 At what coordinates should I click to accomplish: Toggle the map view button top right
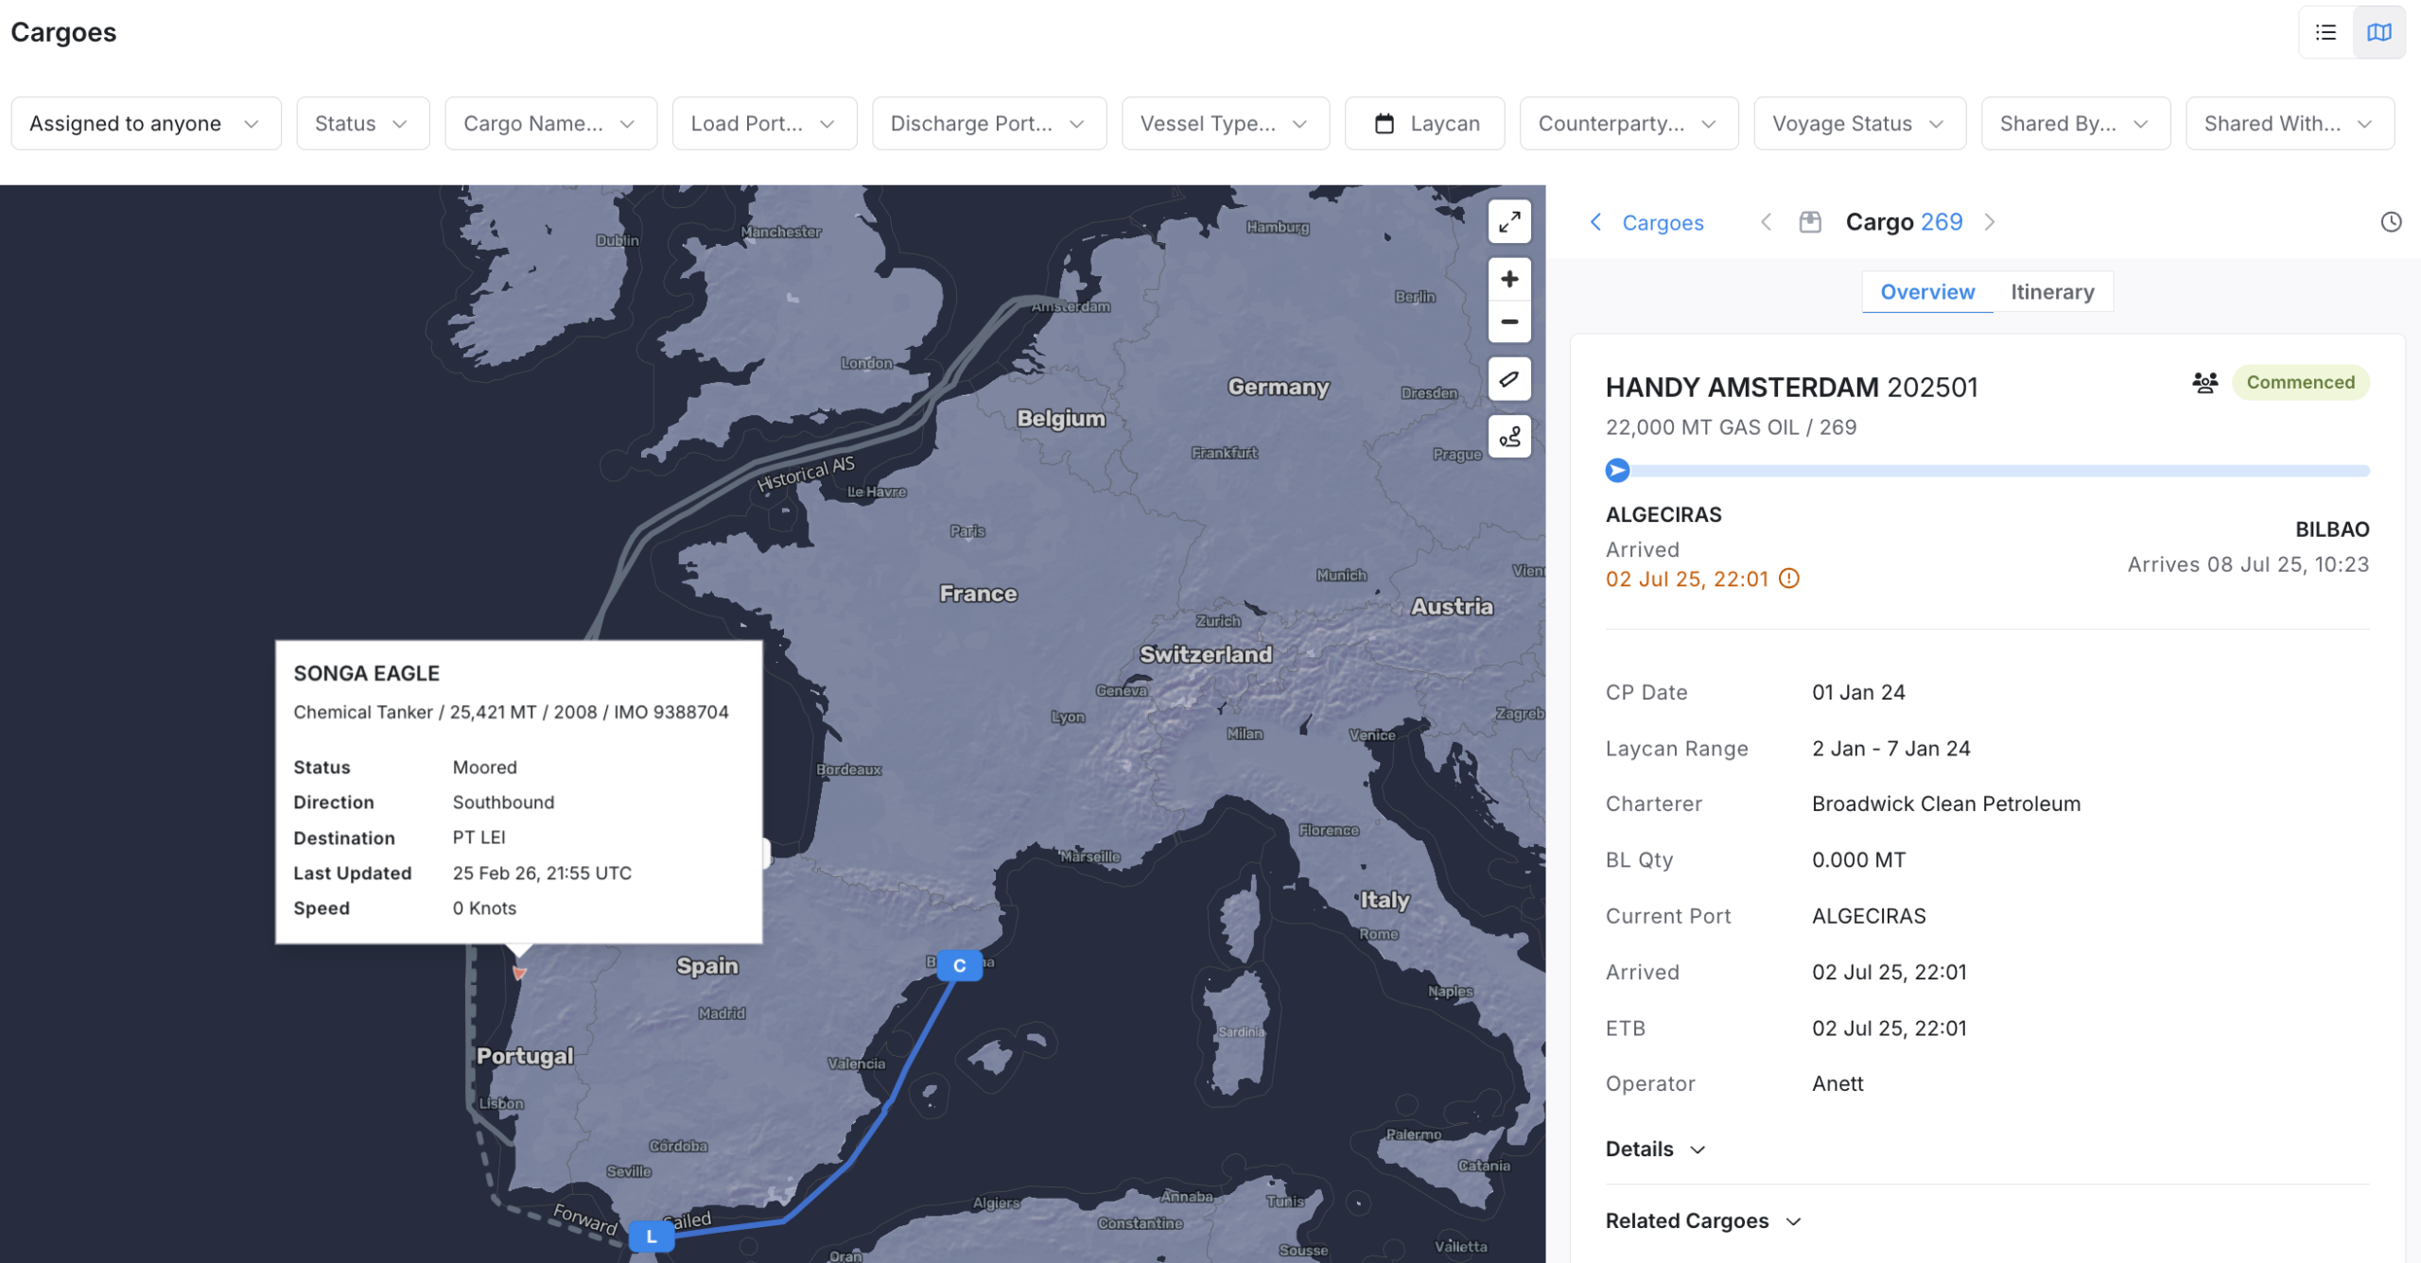point(2379,31)
